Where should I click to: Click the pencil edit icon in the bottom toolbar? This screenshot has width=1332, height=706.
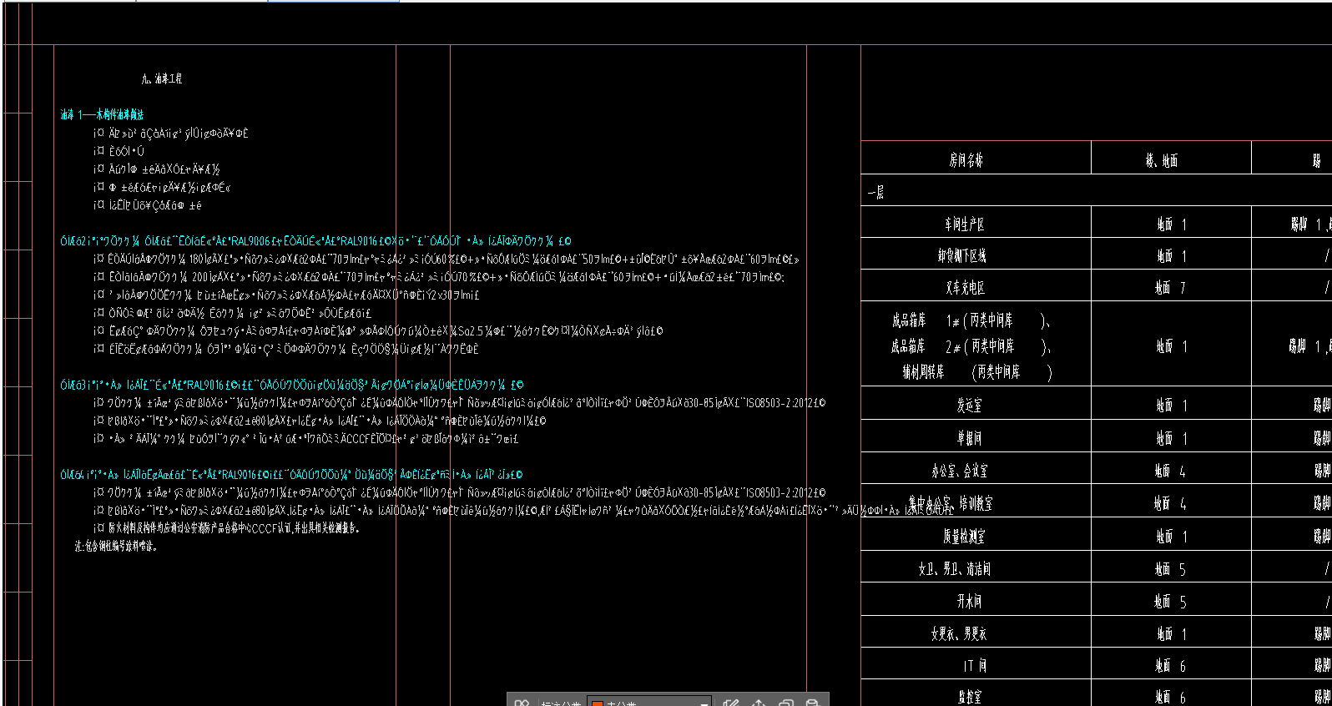(731, 703)
